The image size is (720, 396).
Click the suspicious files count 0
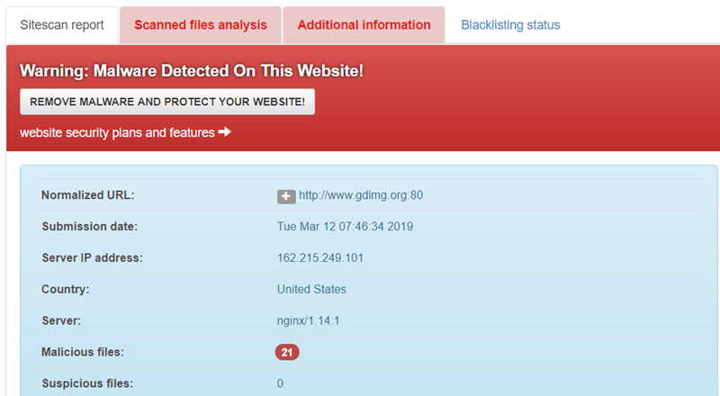tap(281, 384)
